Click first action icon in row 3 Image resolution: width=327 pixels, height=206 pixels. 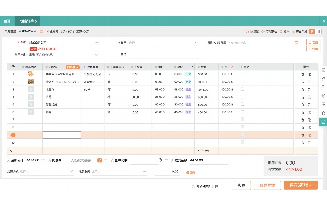tap(303, 90)
